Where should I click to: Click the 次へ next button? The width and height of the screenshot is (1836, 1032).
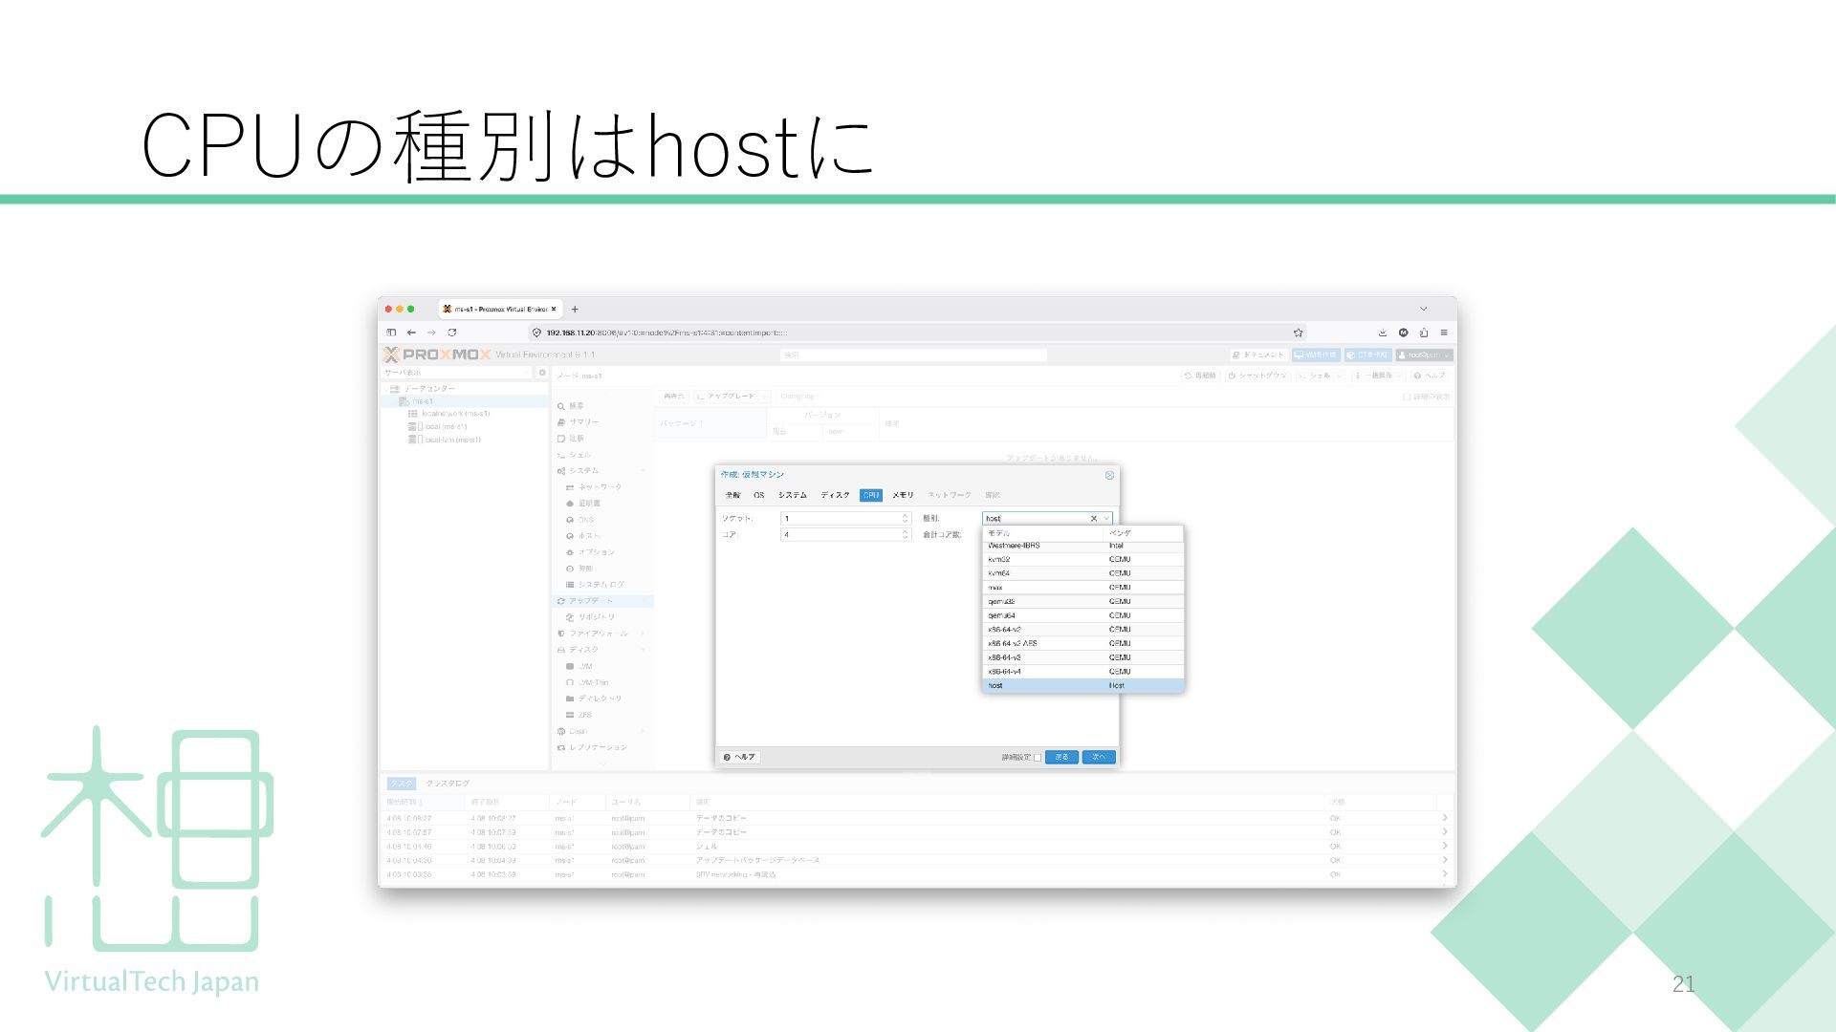1098,757
